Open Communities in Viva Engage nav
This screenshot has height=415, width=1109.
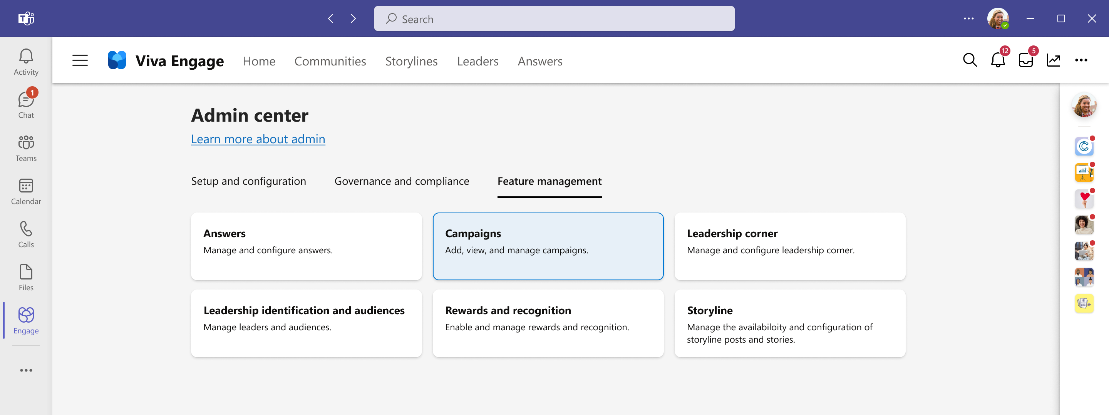click(330, 61)
